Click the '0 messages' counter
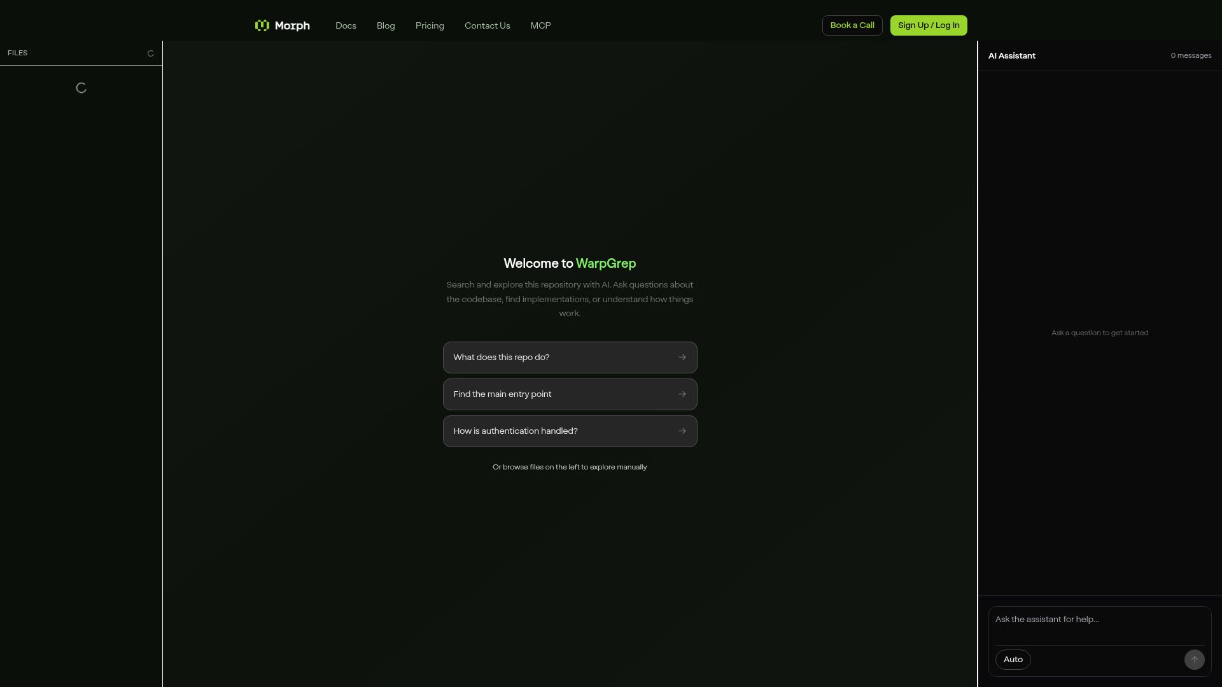 click(x=1191, y=56)
